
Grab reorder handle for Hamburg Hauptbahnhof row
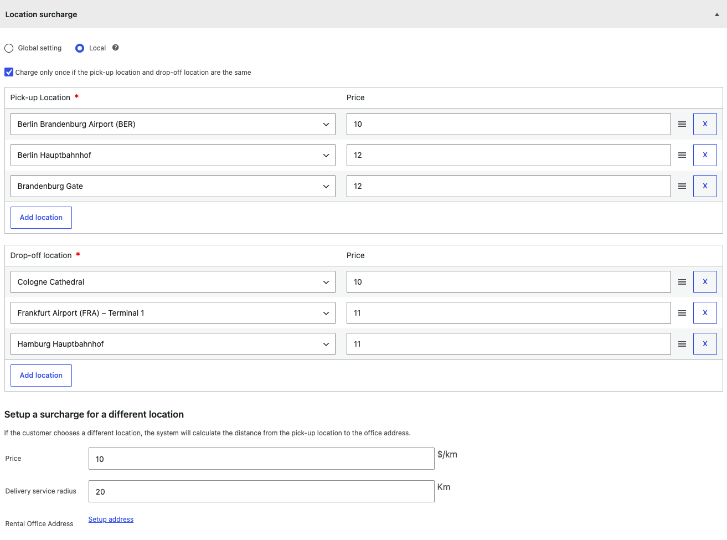click(x=682, y=344)
